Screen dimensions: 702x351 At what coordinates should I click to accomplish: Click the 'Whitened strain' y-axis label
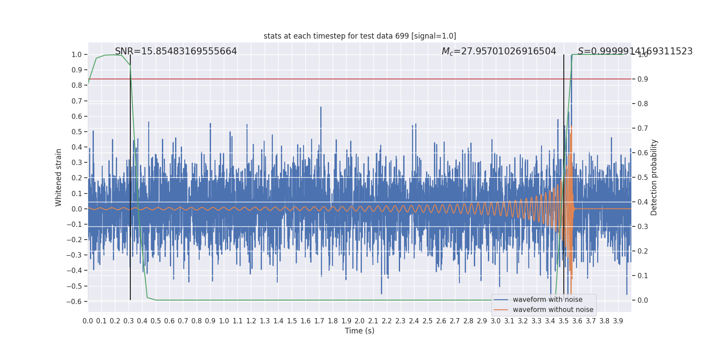point(59,177)
